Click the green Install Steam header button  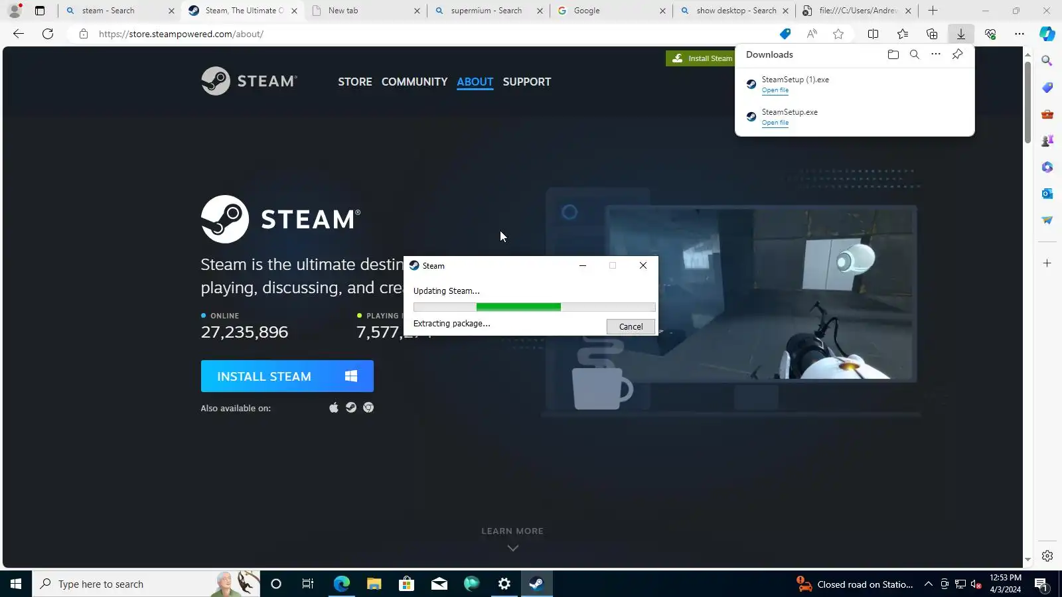point(701,58)
